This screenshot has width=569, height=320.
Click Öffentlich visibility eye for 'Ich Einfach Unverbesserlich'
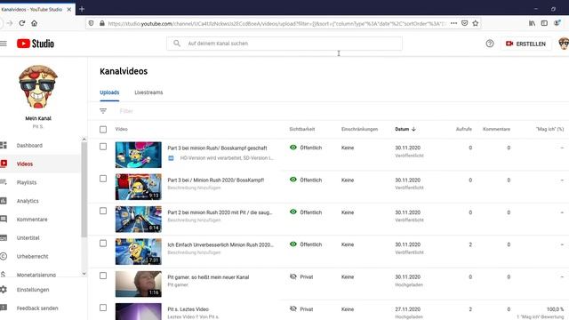click(x=293, y=244)
